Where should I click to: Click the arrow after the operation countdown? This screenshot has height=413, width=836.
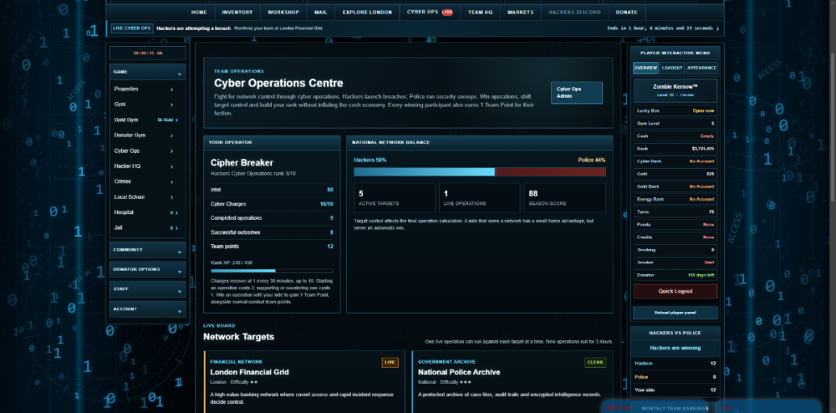(x=717, y=28)
